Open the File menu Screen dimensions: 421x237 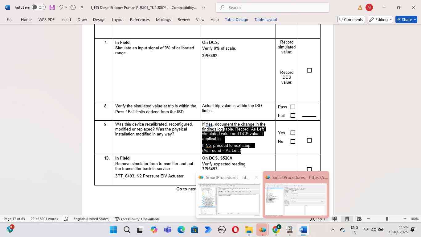10,19
